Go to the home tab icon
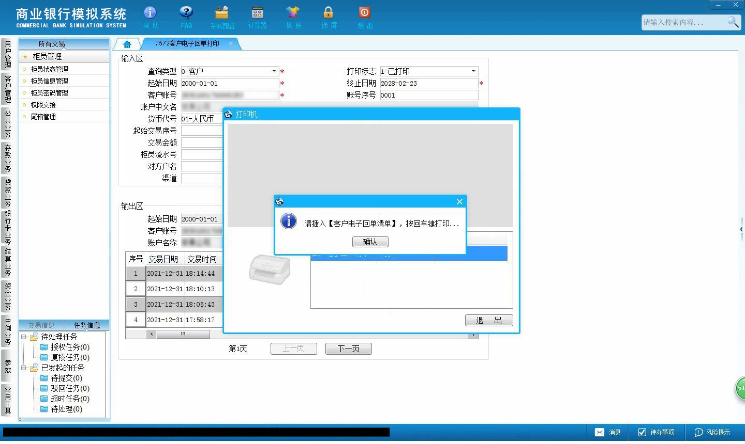This screenshot has width=745, height=444. pyautogui.click(x=127, y=44)
